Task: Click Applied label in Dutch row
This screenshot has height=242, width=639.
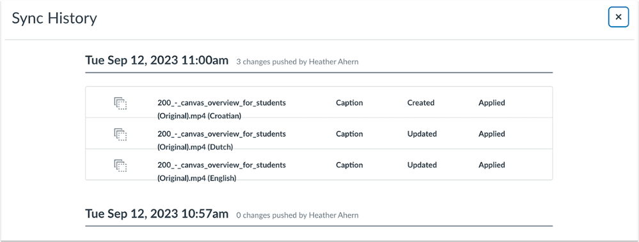Action: point(491,134)
